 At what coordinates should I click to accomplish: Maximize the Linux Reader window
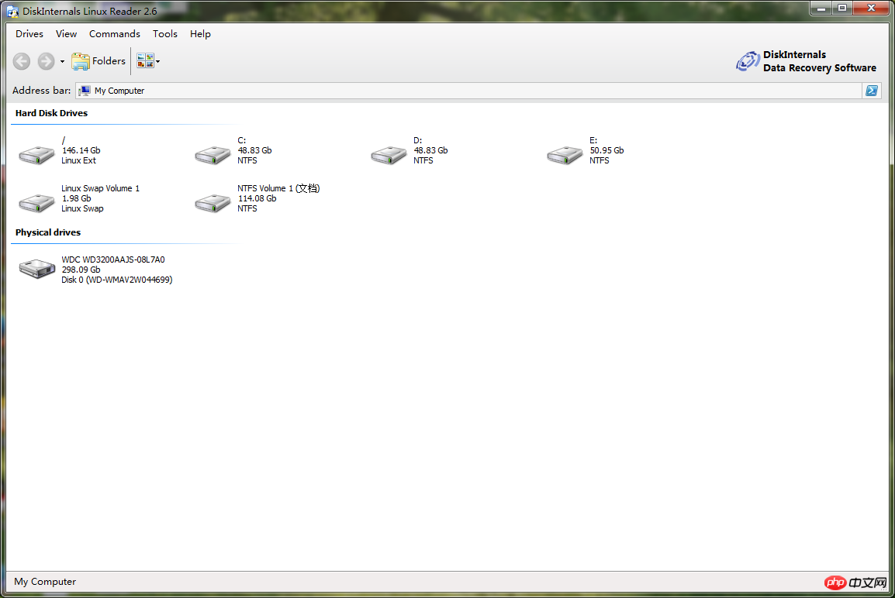click(x=842, y=8)
